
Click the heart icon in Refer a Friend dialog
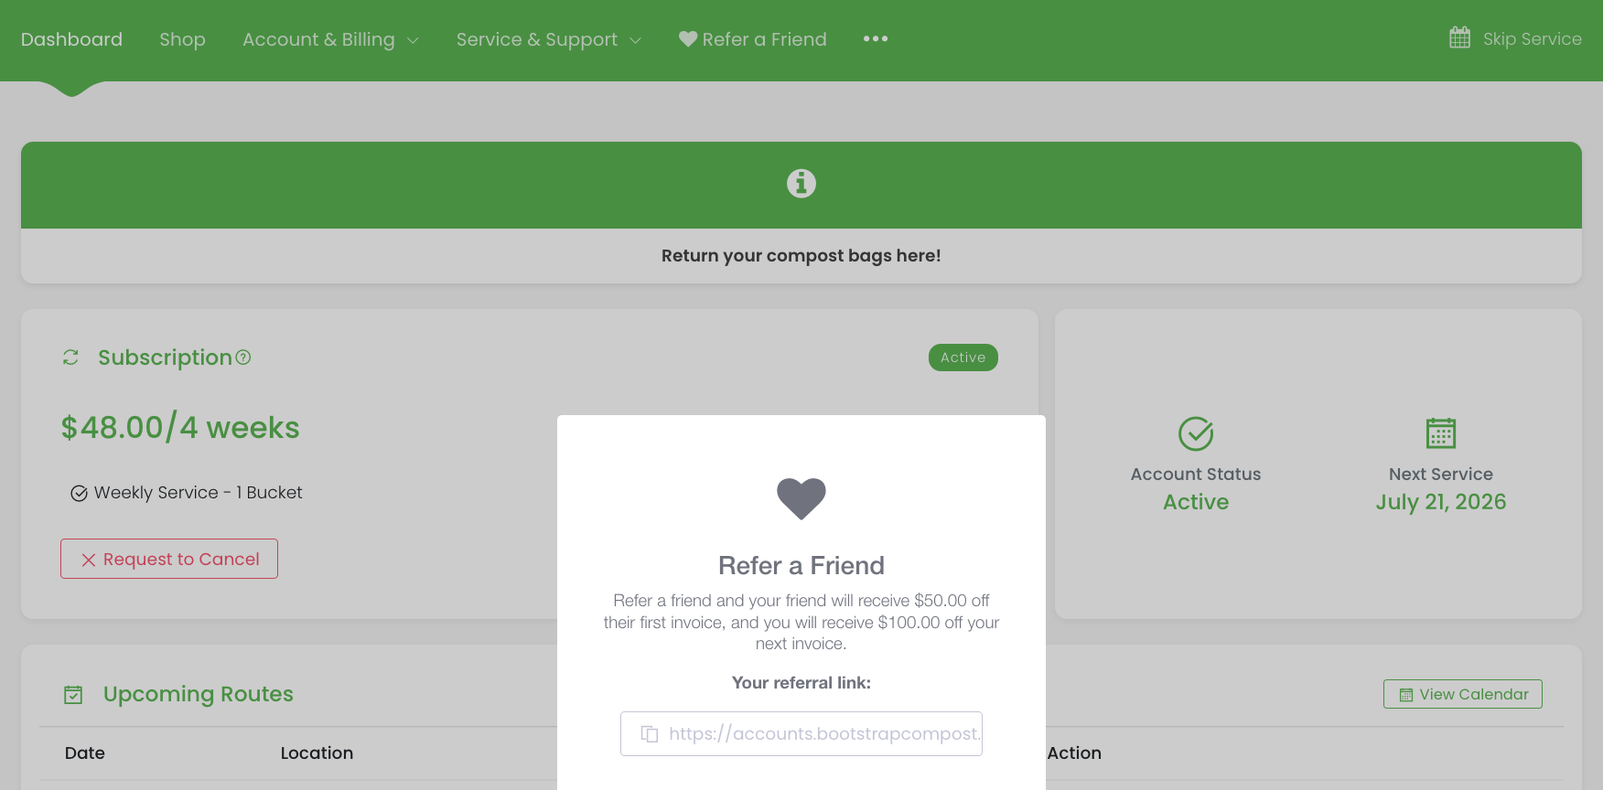(801, 499)
